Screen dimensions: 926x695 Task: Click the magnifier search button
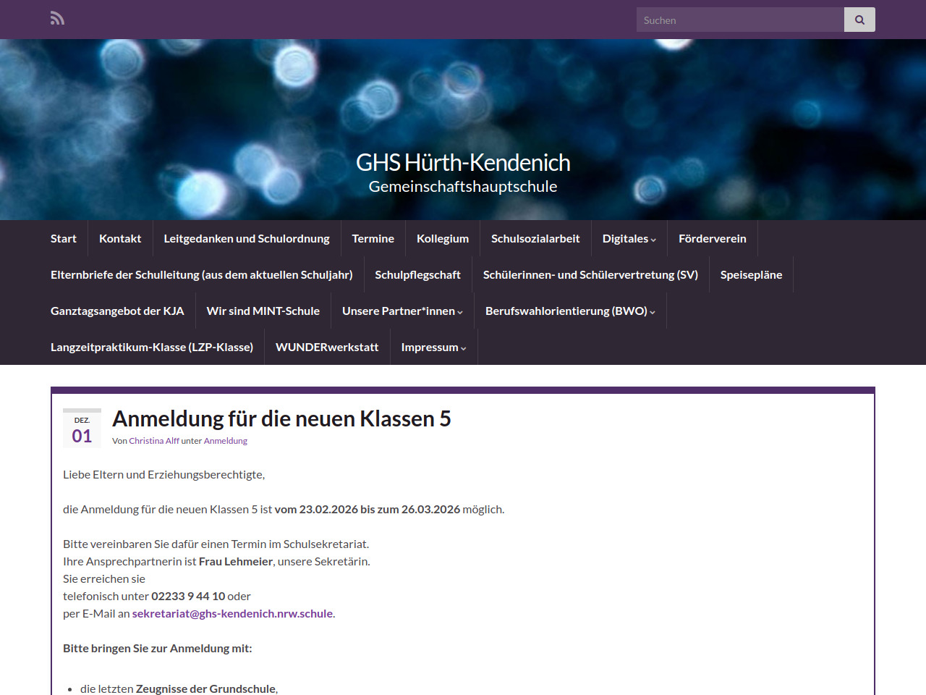(859, 20)
